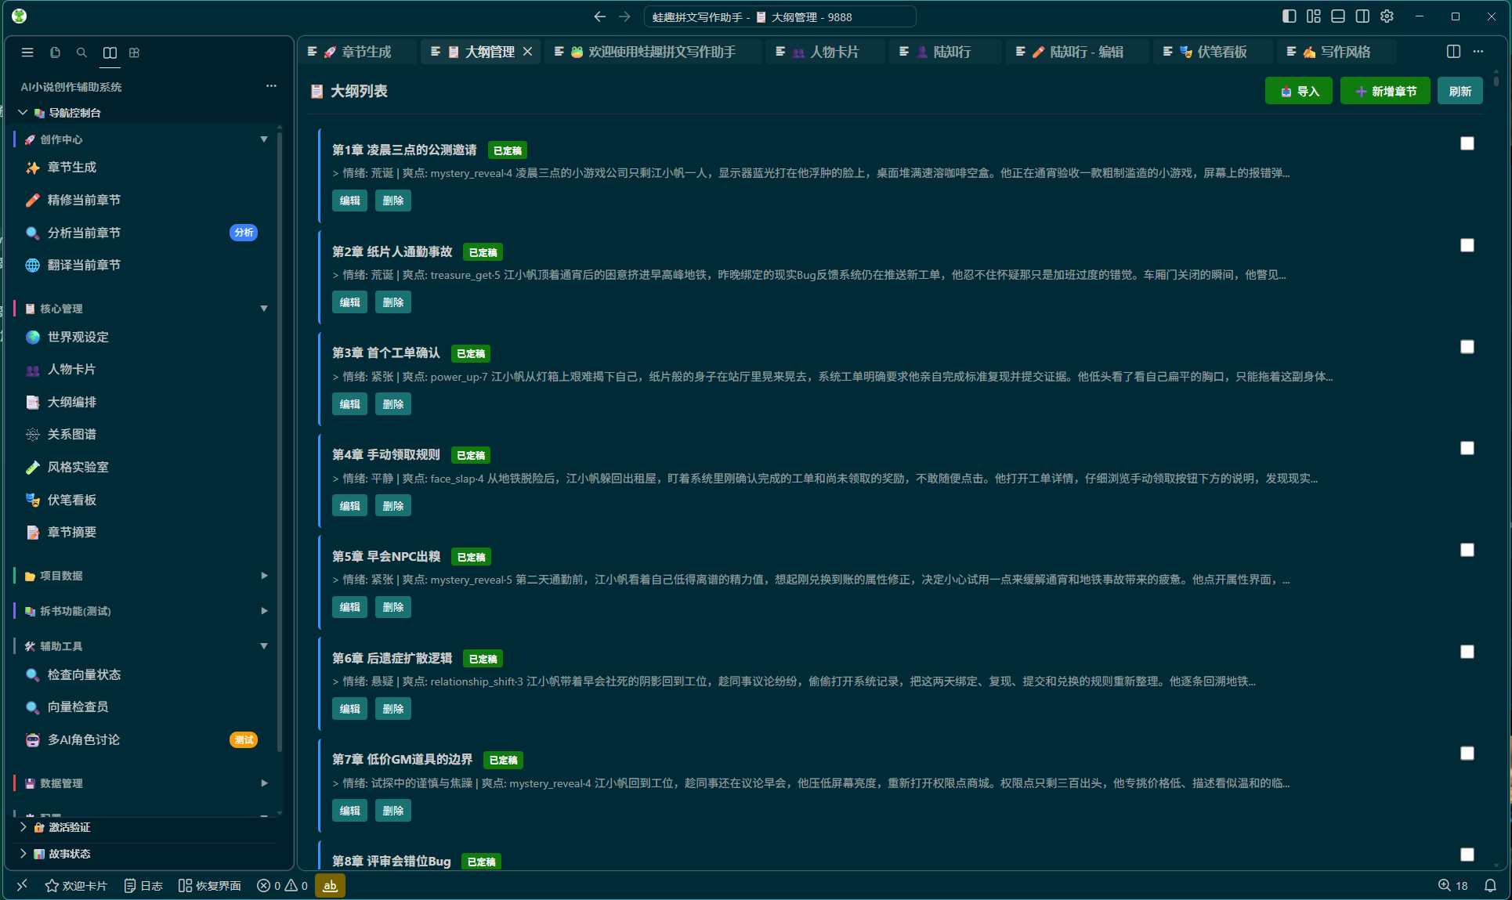Expand the 数据管理 section
Screen dimensions: 1512x900
[x=142, y=783]
